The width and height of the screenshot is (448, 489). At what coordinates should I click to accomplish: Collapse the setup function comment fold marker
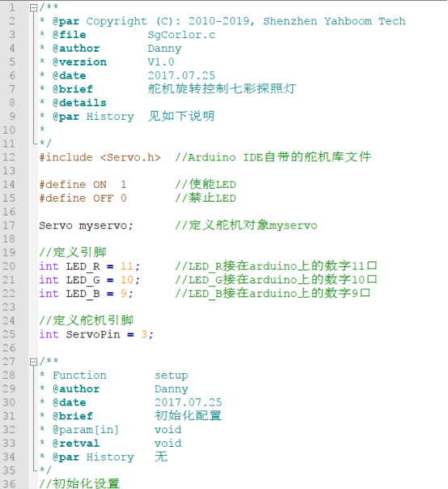click(x=33, y=362)
